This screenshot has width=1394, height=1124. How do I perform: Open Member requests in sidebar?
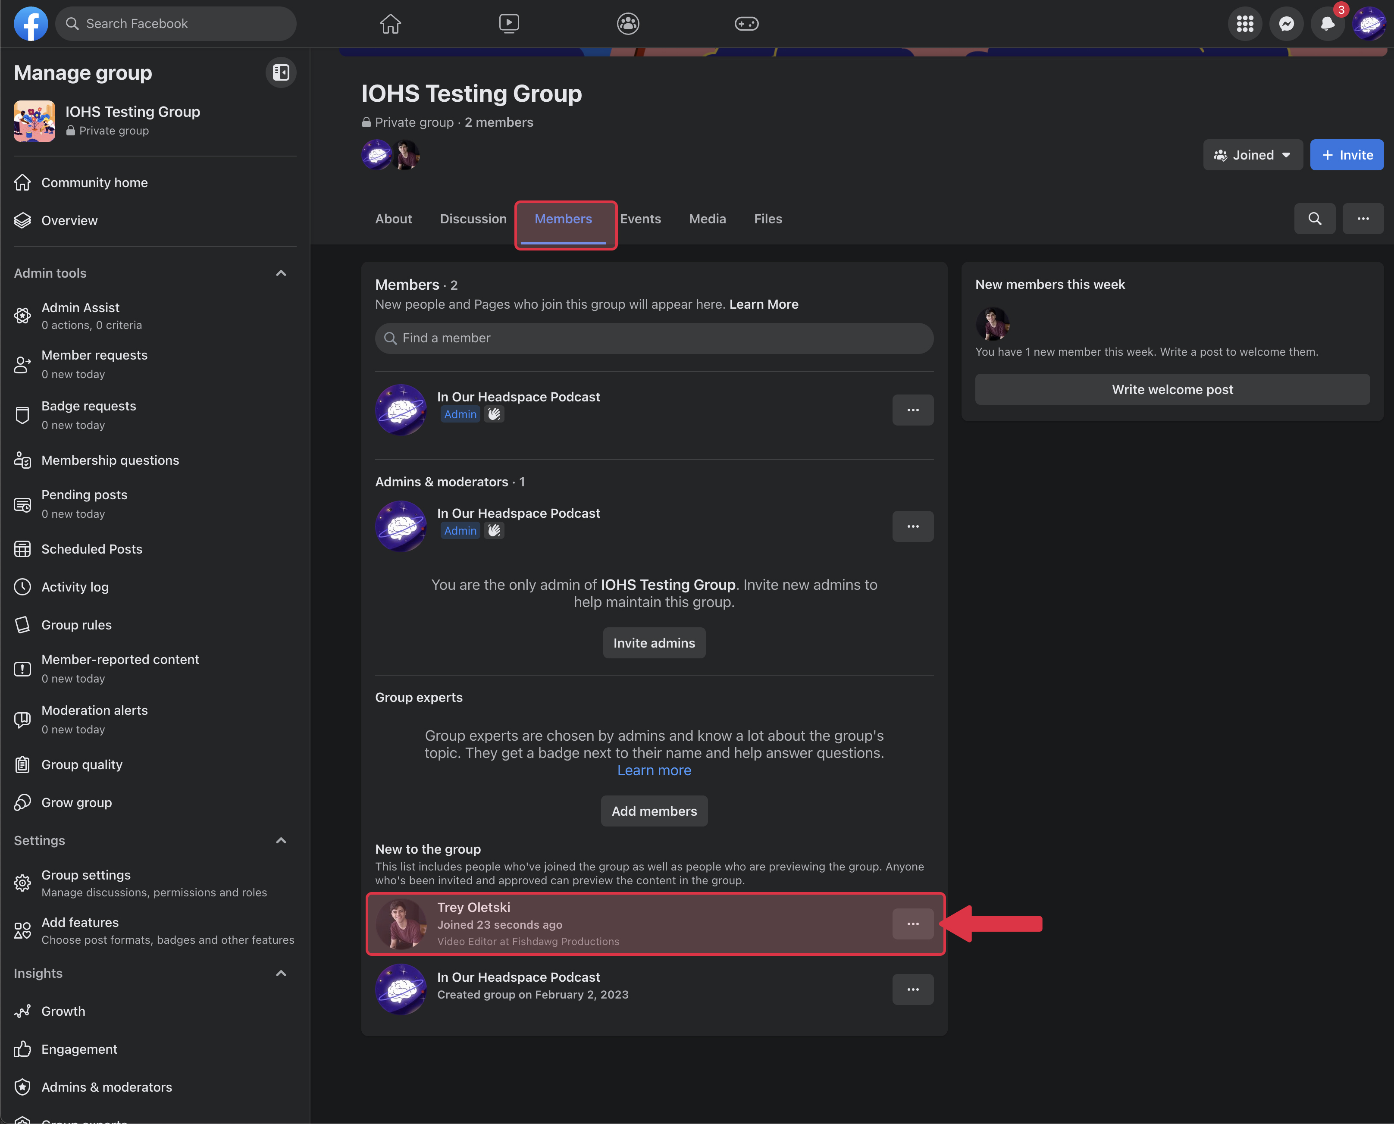pyautogui.click(x=94, y=355)
